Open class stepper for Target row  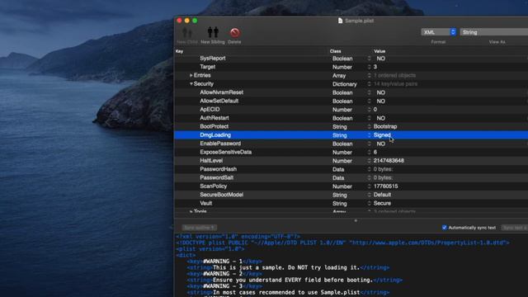(x=369, y=67)
